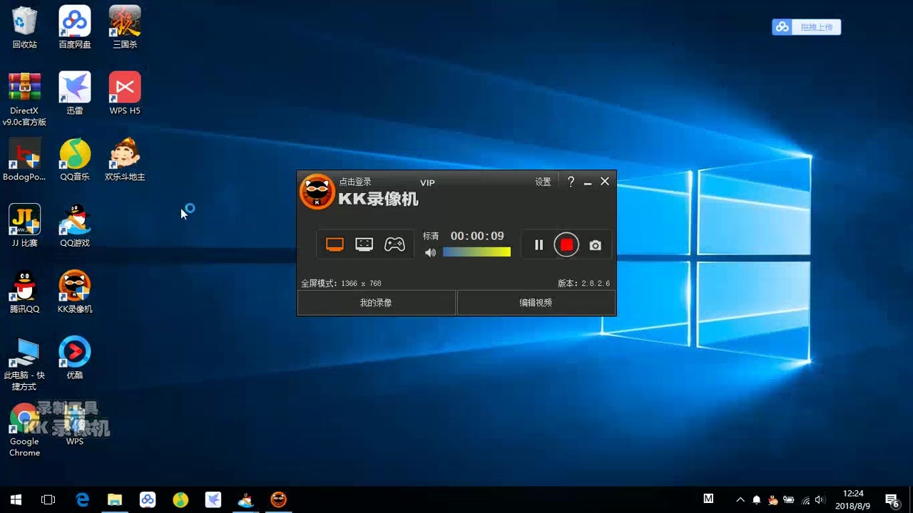
Task: Open Xunlei bird icon on taskbar
Action: point(213,499)
